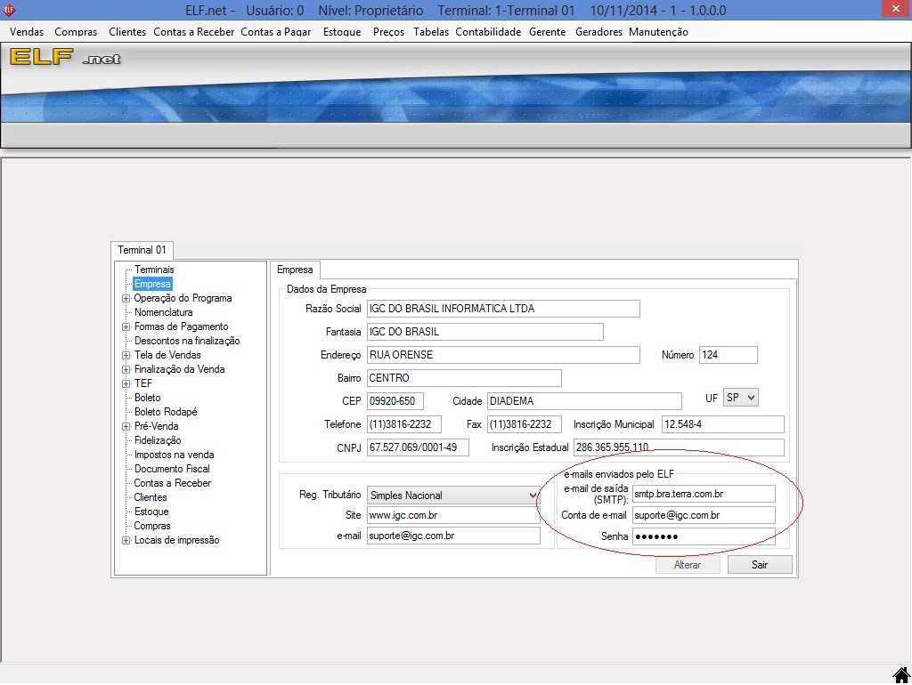Click the SMTP outgoing e-mail field
Viewport: 912px width, 685px height.
pos(704,494)
